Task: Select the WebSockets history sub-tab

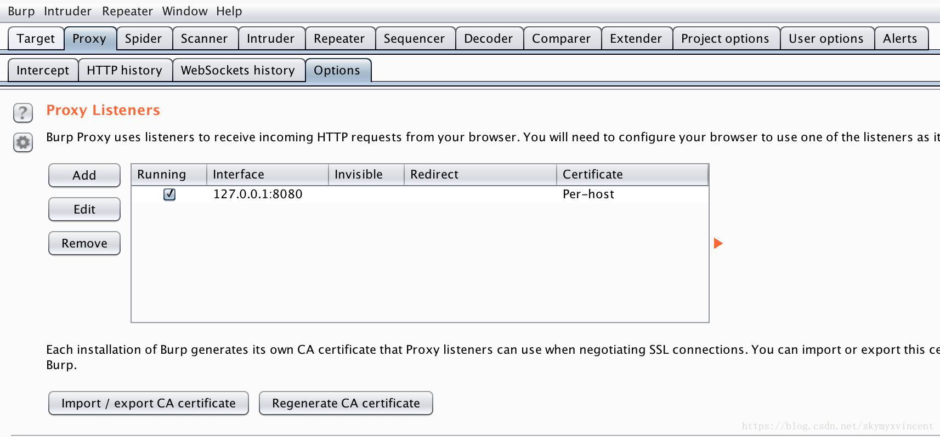Action: click(x=238, y=70)
